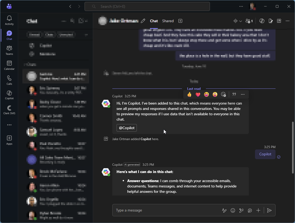Open more message options ellipsis
295x223 pixels.
243,94
